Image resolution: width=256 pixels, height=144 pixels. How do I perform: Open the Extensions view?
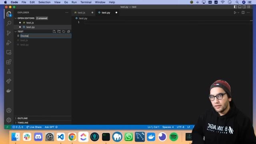click(9, 62)
